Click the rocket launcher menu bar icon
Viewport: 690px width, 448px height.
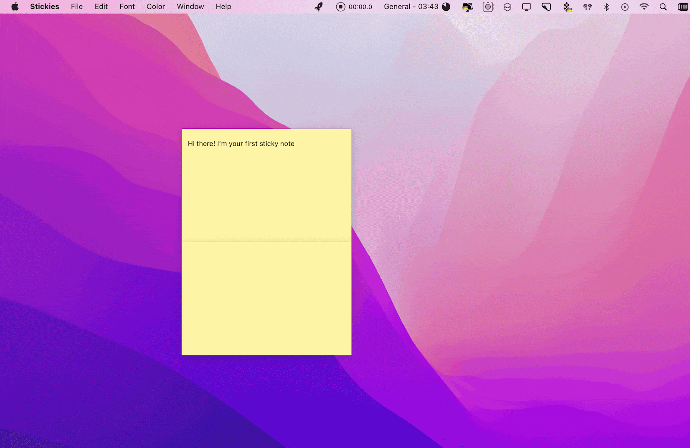point(318,6)
